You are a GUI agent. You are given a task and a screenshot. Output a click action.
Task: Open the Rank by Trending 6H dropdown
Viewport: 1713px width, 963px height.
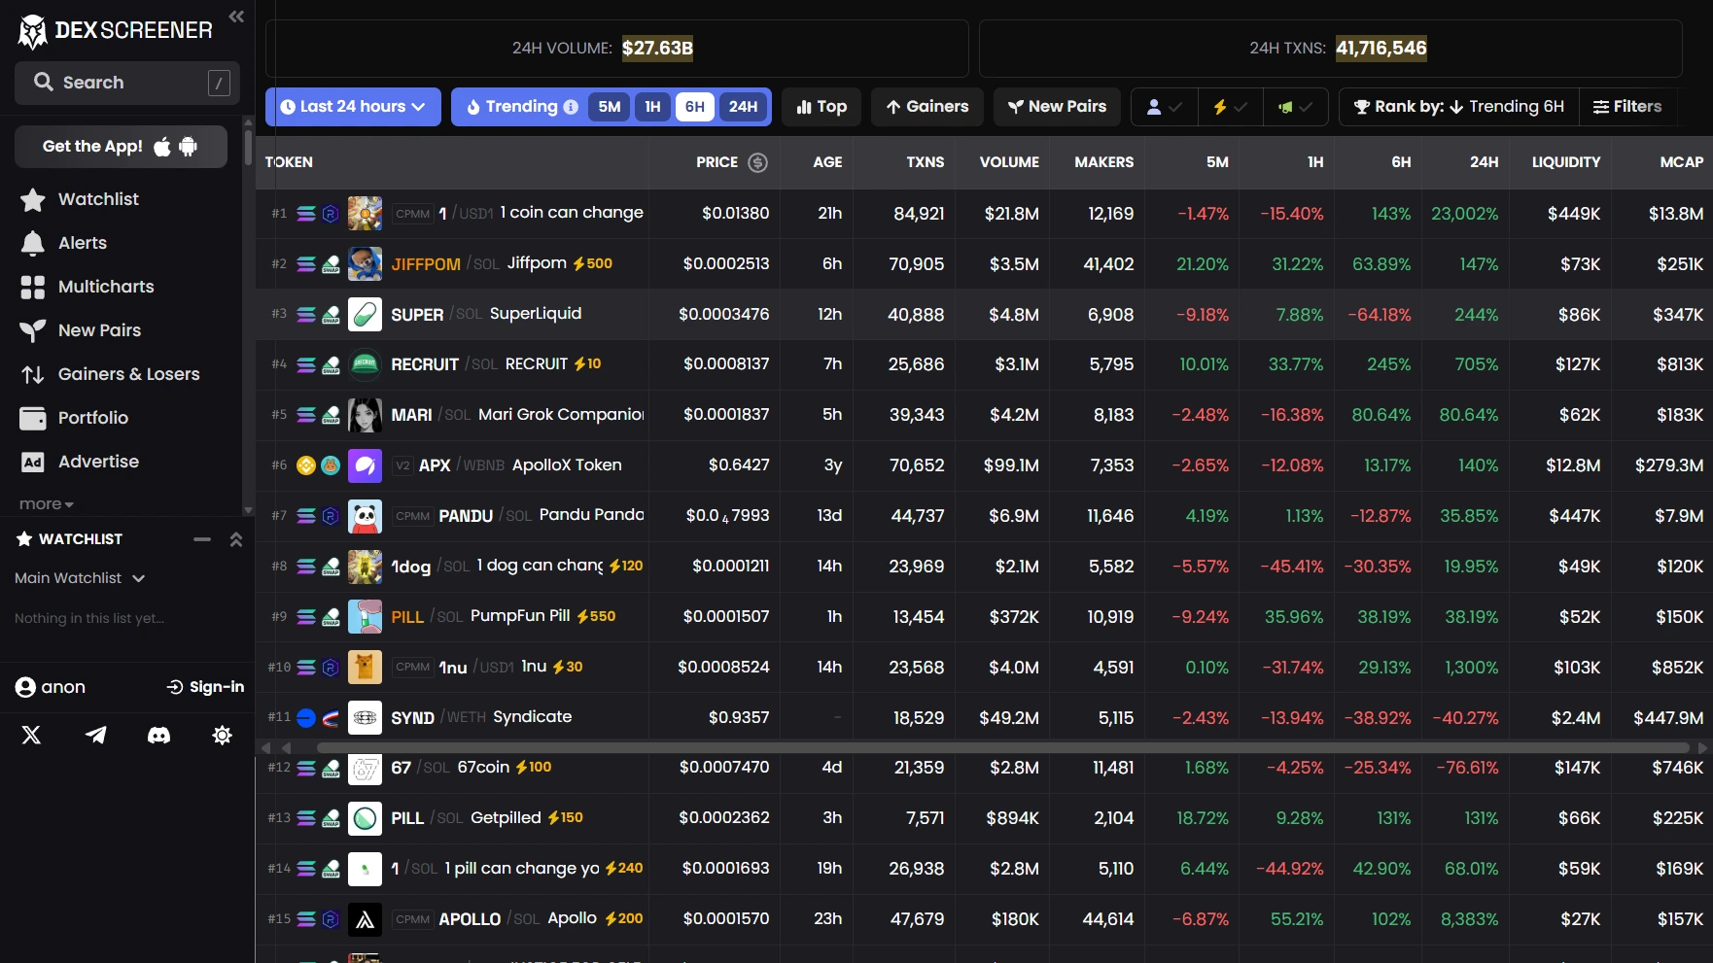click(x=1459, y=107)
